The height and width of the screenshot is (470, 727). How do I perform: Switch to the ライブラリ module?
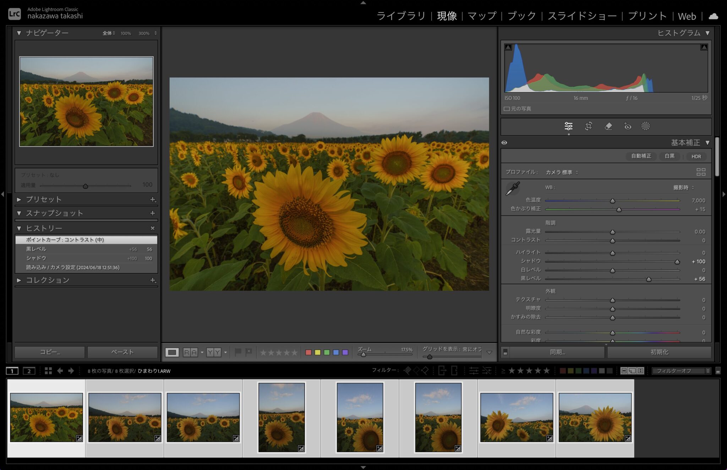click(x=401, y=16)
